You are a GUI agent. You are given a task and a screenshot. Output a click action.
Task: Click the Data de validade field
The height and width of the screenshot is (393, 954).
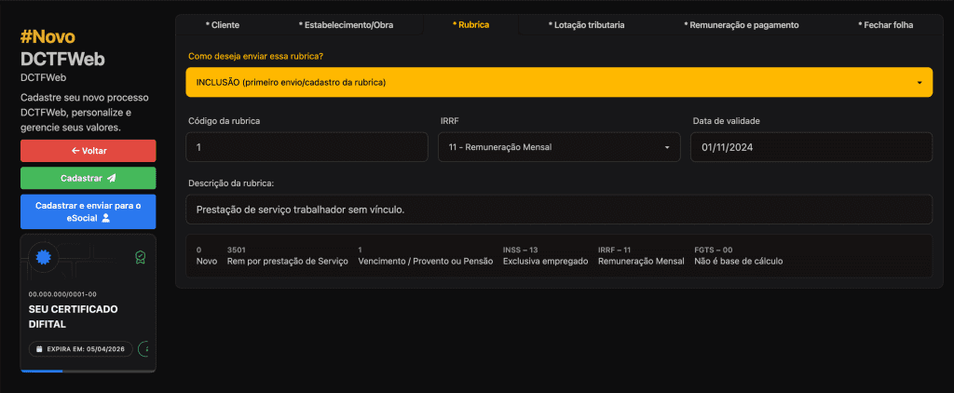[811, 147]
